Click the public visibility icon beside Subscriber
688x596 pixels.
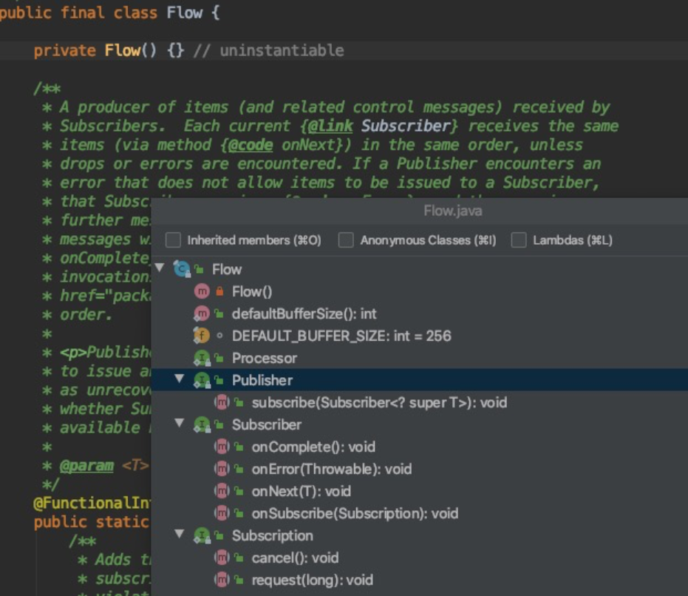coord(219,424)
